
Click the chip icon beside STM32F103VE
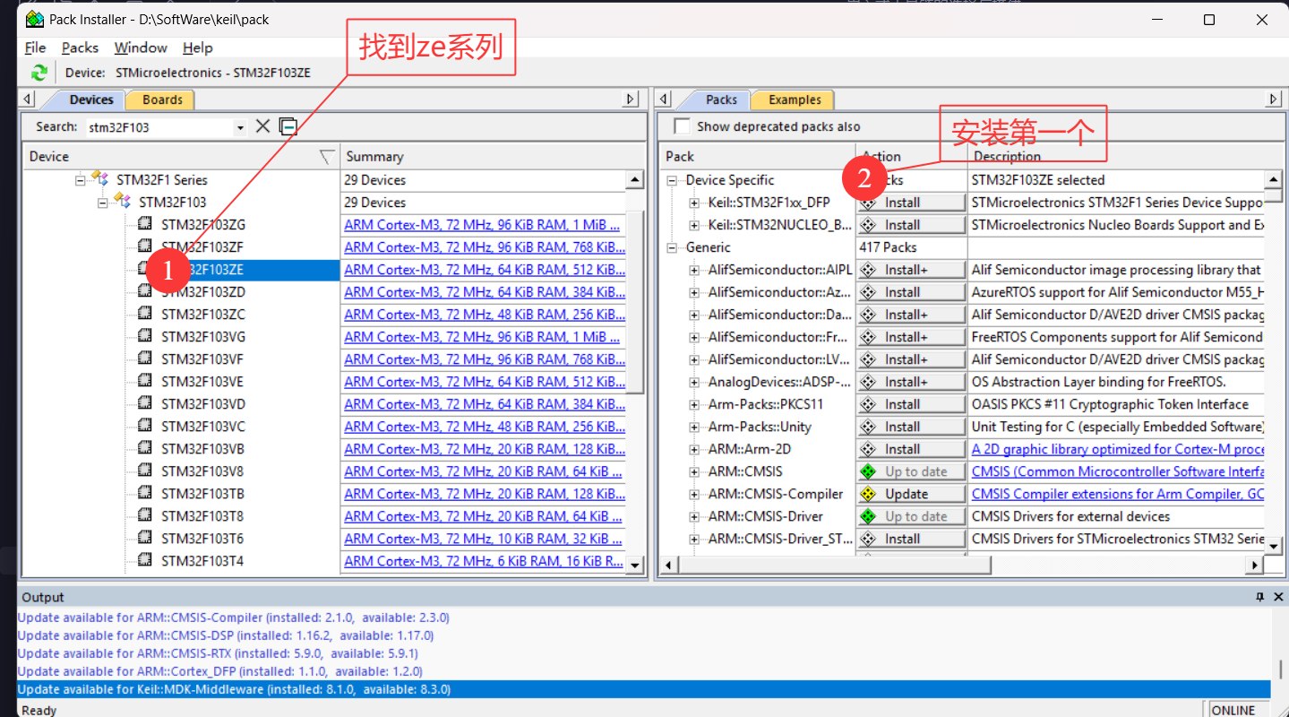tap(145, 381)
